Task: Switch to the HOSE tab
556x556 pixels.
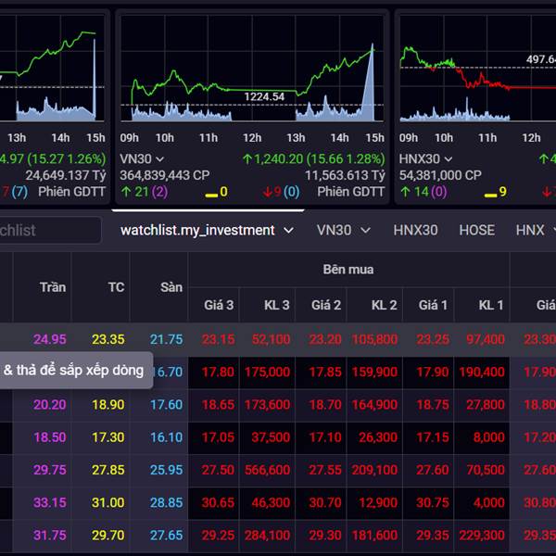Action: click(477, 230)
